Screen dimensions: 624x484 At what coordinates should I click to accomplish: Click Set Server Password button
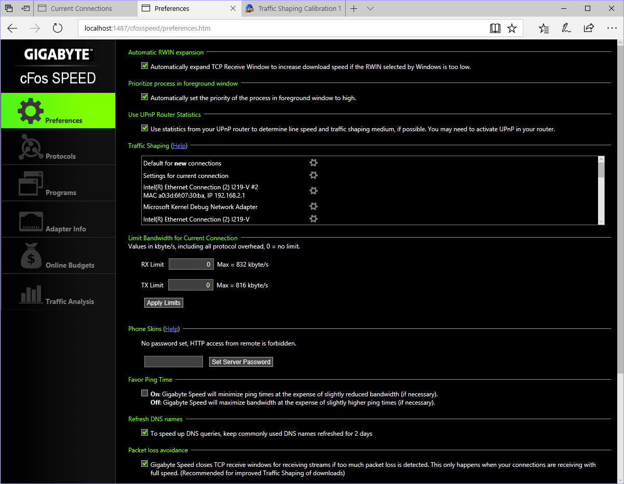coord(241,362)
